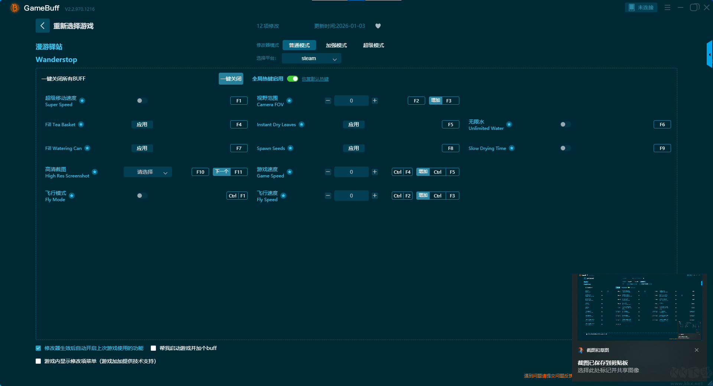The image size is (713, 386).
Task: Switch to 加强模式 mode tab
Action: click(x=336, y=45)
